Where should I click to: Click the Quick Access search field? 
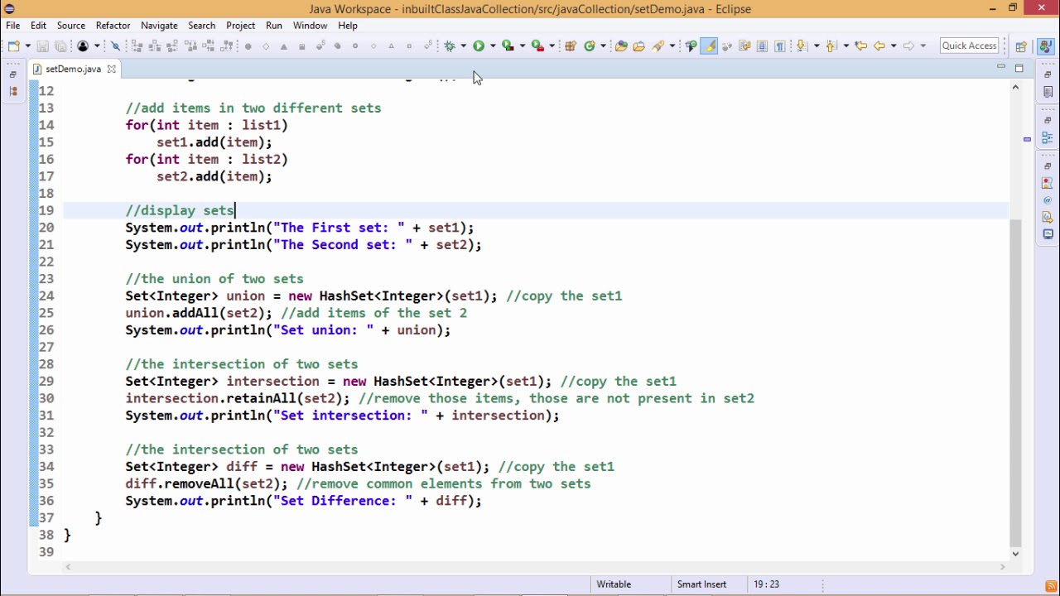click(970, 46)
